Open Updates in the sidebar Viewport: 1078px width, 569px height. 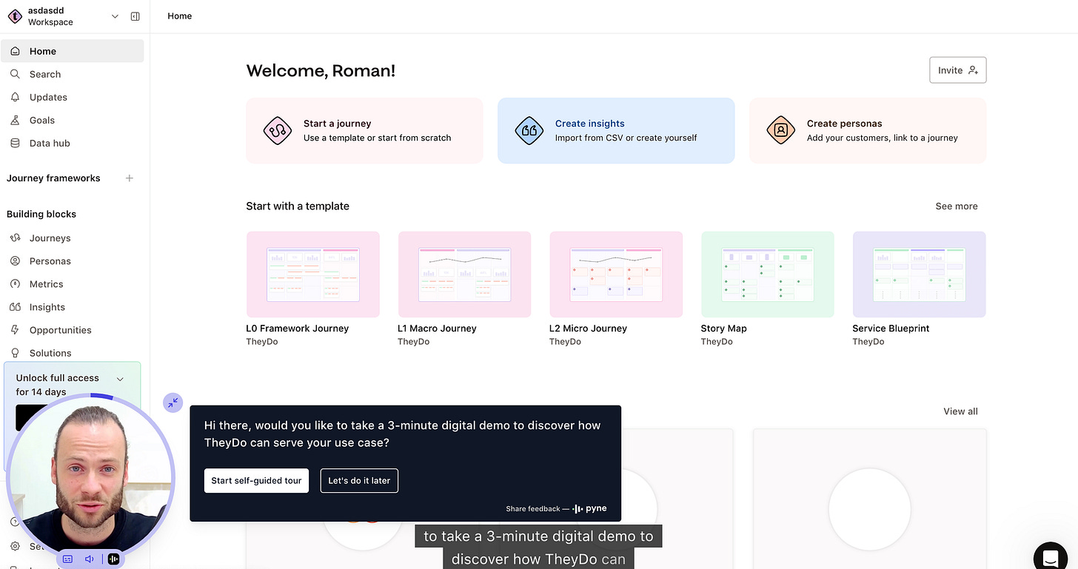(72, 97)
